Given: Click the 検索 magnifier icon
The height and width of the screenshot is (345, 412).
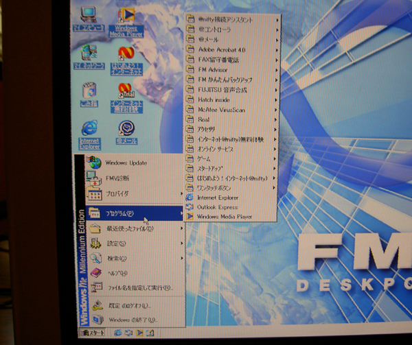Looking at the screenshot, I should click(x=95, y=258).
